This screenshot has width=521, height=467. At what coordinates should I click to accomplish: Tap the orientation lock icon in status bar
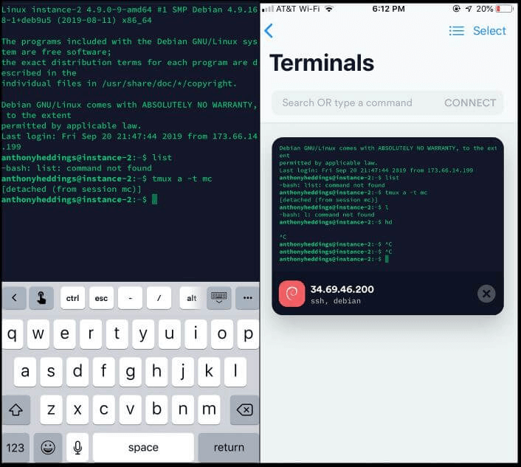coord(457,9)
